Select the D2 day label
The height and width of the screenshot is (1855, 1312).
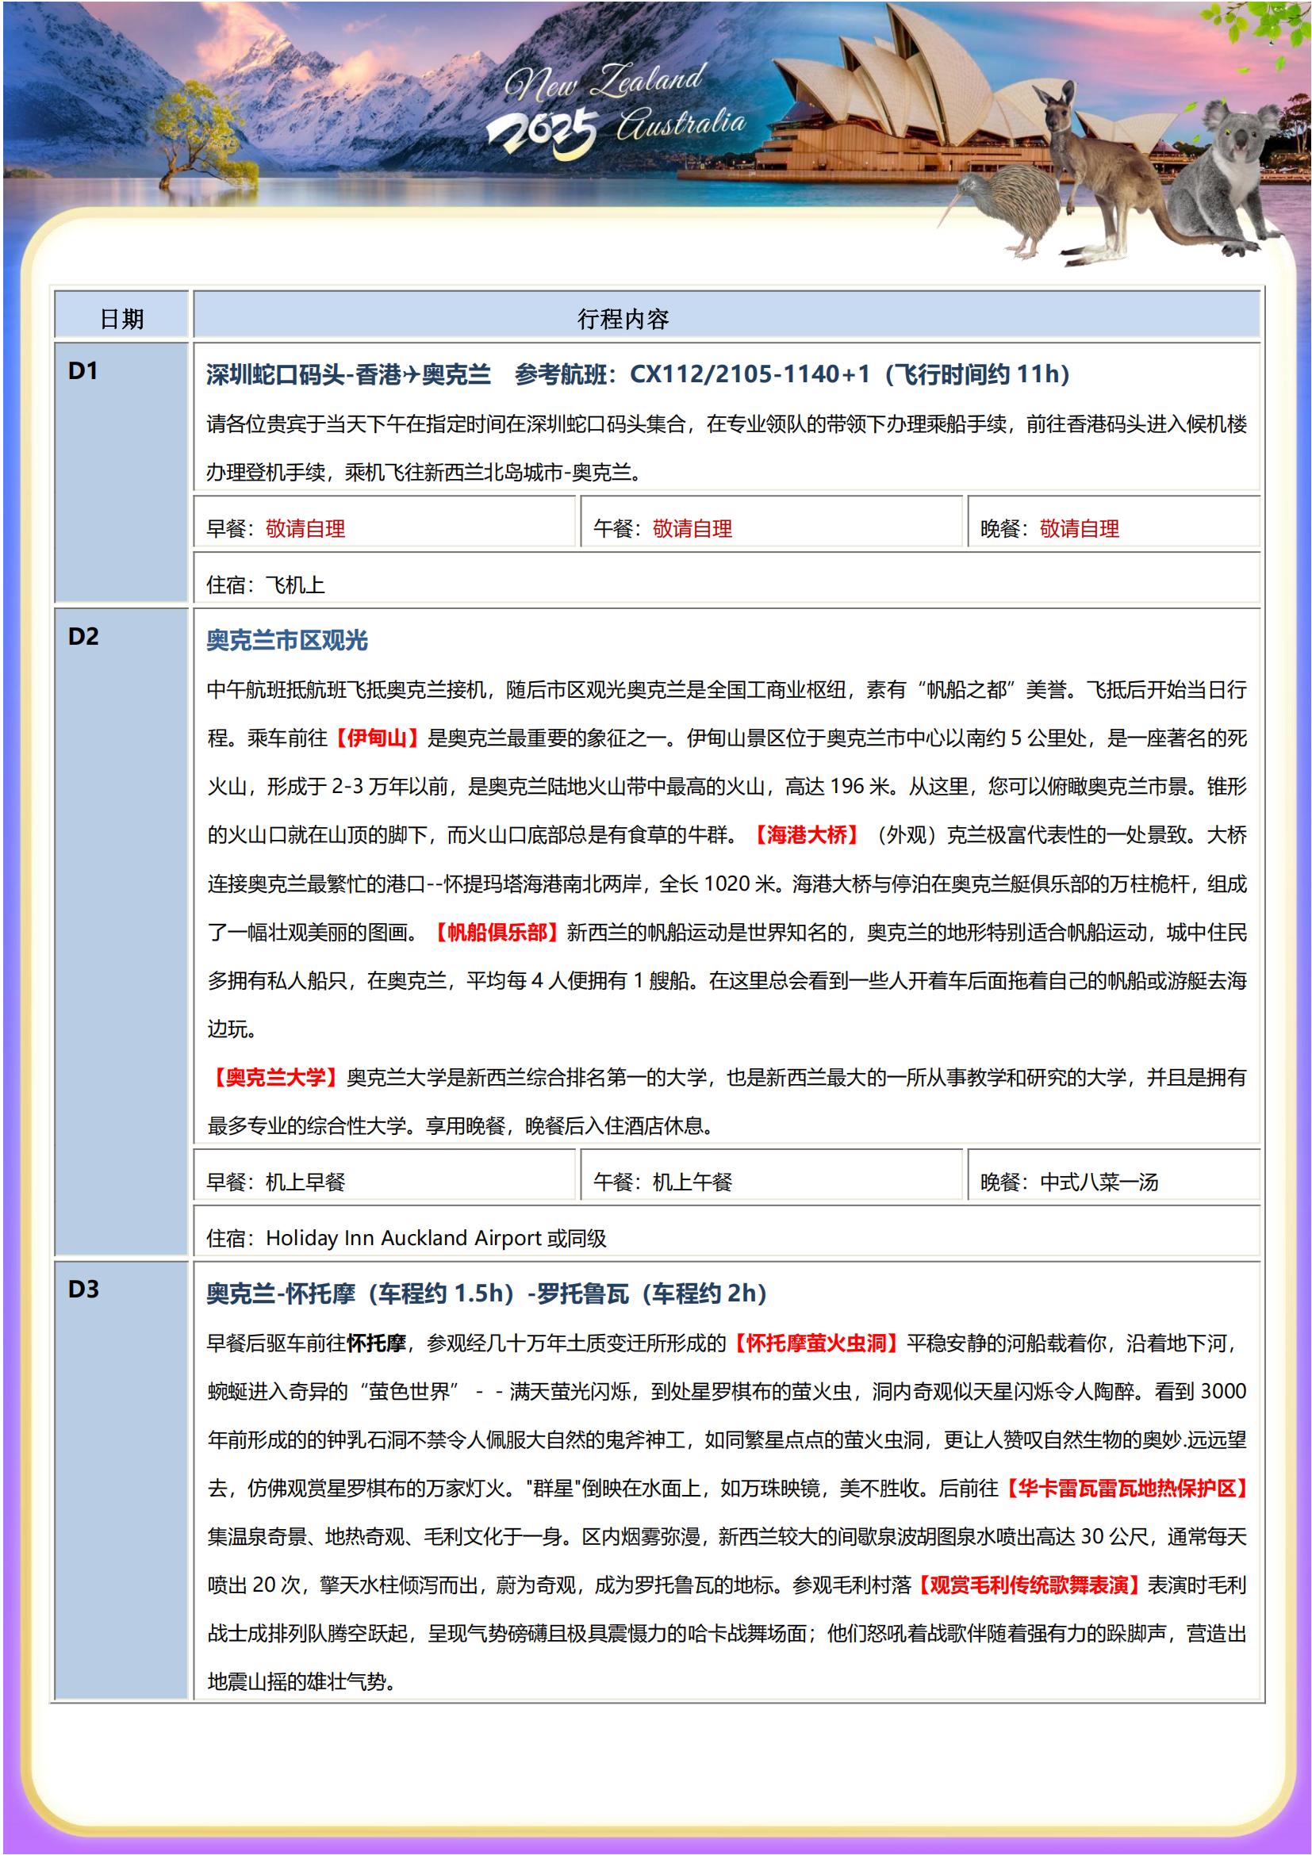tap(83, 637)
